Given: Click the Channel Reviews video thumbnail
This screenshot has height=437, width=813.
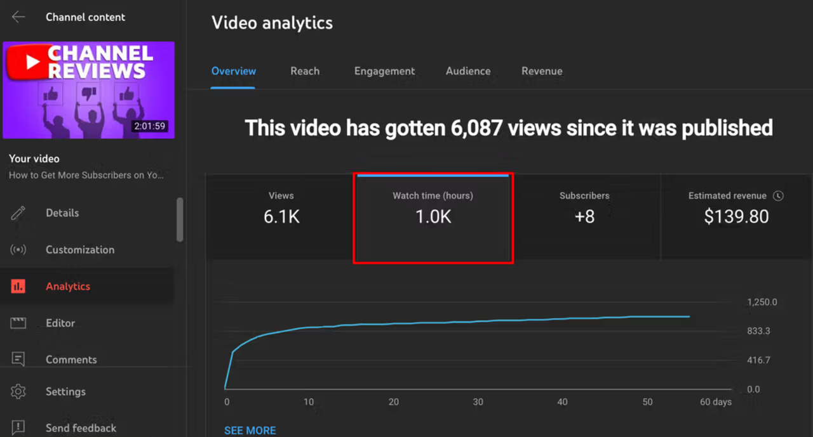Looking at the screenshot, I should (89, 90).
